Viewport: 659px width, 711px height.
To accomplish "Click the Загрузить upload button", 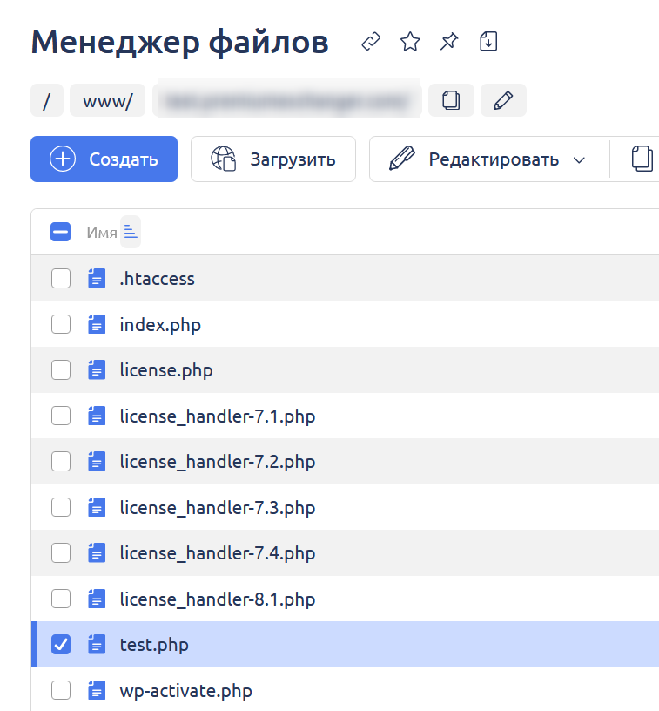I will (272, 159).
